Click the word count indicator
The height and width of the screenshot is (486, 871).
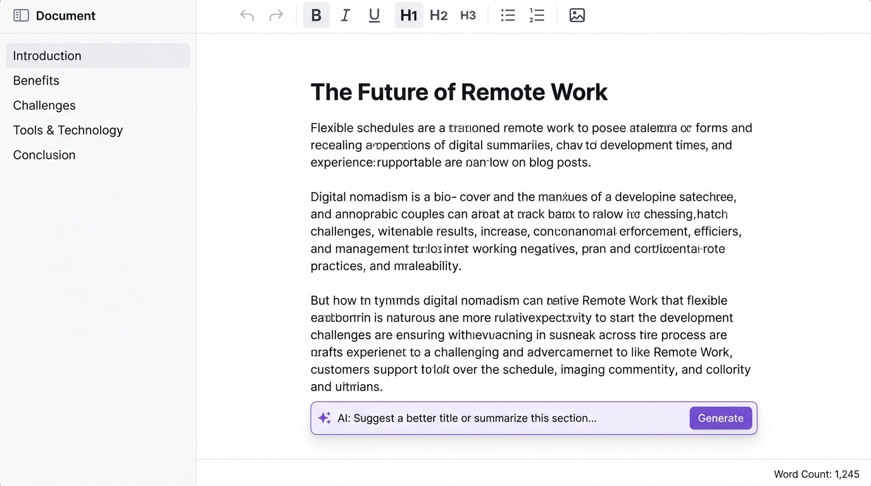(x=817, y=473)
